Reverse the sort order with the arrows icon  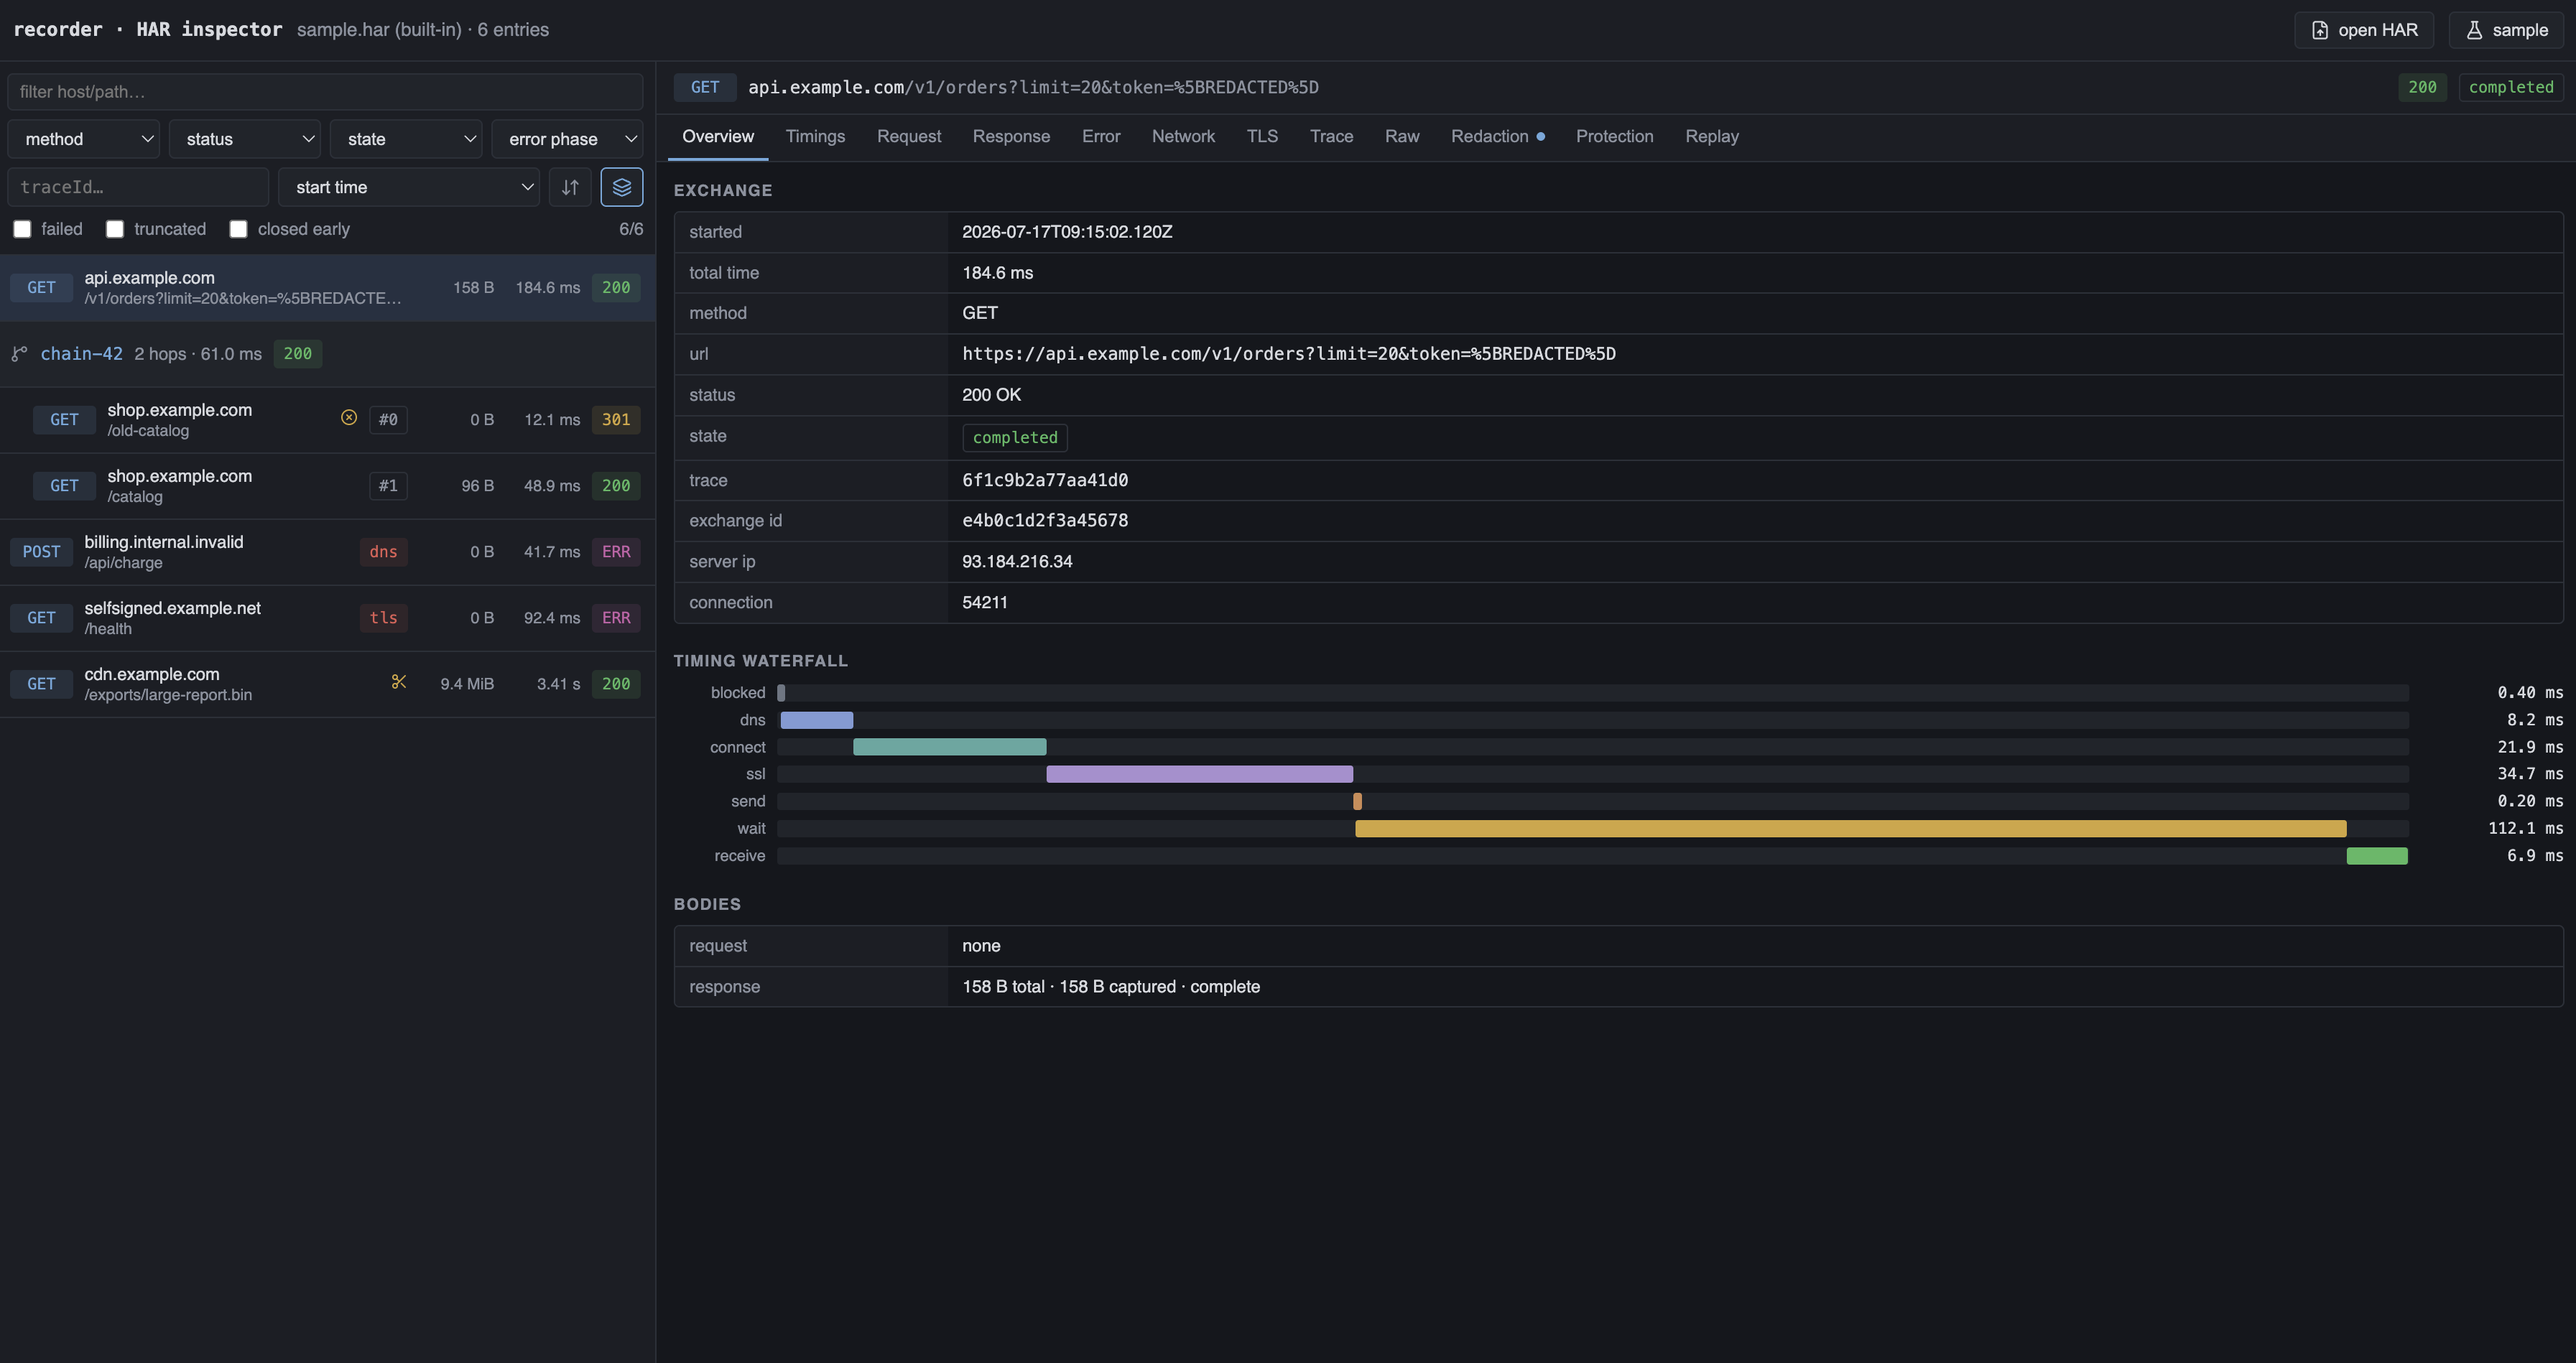click(570, 187)
